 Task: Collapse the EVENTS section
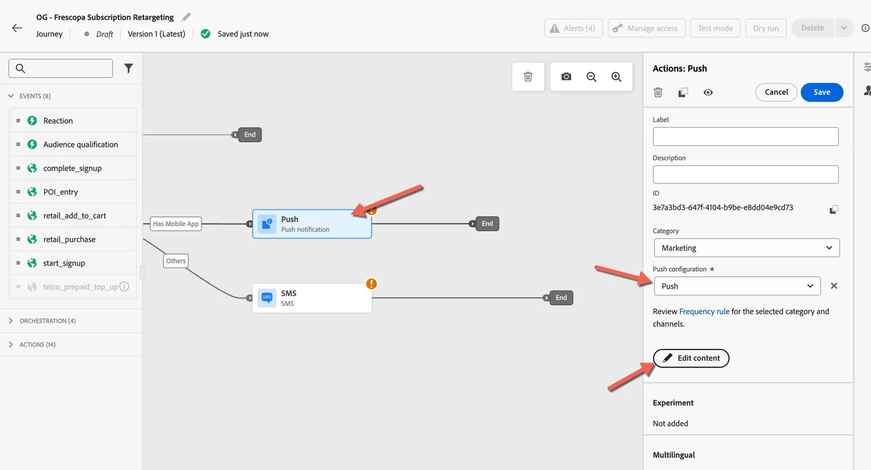tap(11, 96)
